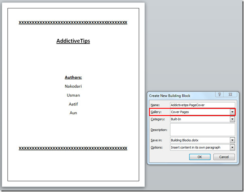Open the Save in dropdown arrow

tap(232, 140)
